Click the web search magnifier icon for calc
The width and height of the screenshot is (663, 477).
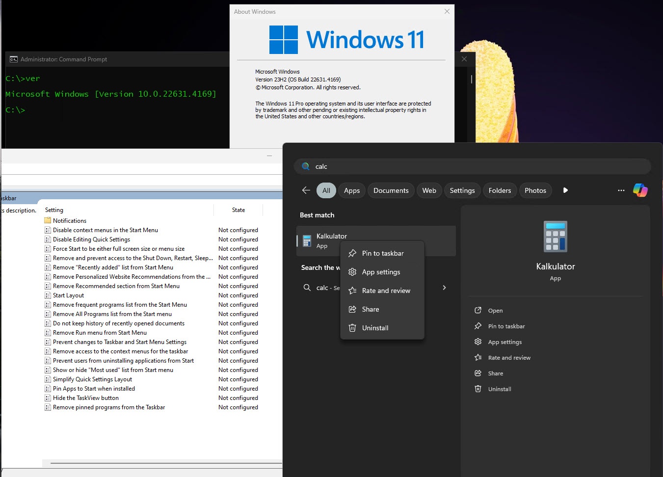point(307,288)
